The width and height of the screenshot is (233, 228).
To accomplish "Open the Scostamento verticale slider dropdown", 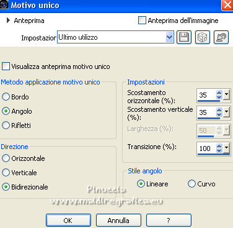I will [x=227, y=112].
